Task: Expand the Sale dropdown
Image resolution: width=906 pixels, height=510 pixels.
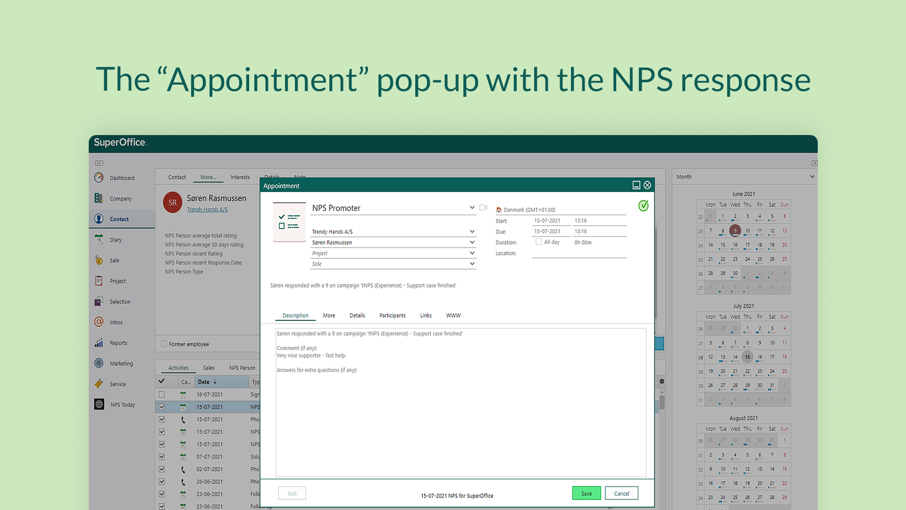Action: click(x=472, y=264)
